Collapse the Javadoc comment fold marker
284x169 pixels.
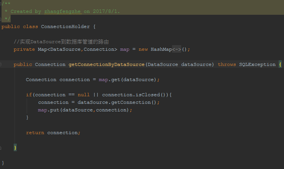[0, 4]
